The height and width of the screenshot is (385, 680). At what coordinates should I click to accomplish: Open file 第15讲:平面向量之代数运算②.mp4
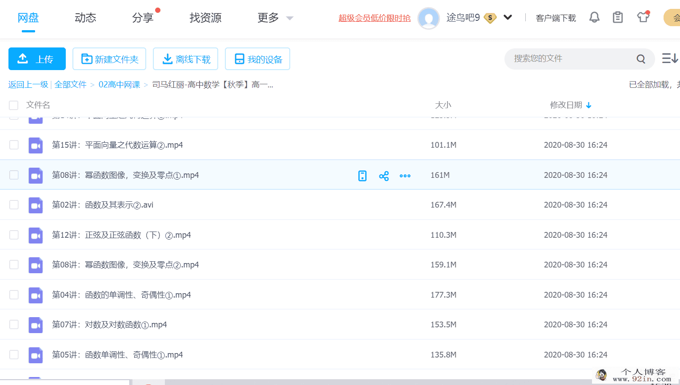coord(117,145)
